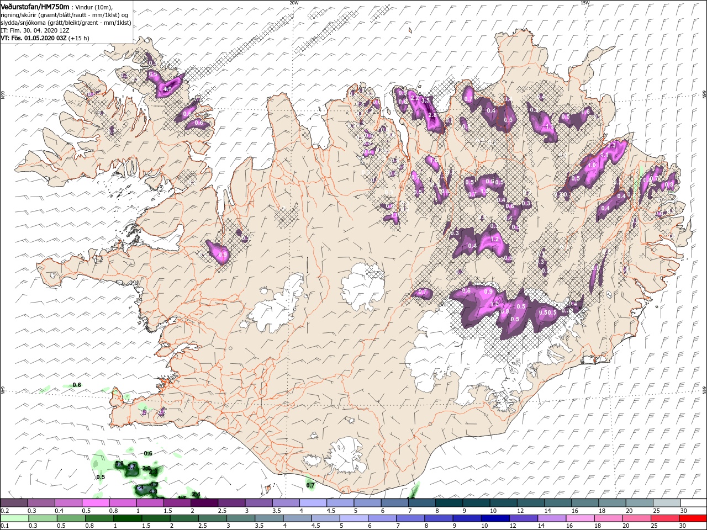Click the '(+15 h)' forecast offset text
This screenshot has width=707, height=530.
click(x=79, y=38)
